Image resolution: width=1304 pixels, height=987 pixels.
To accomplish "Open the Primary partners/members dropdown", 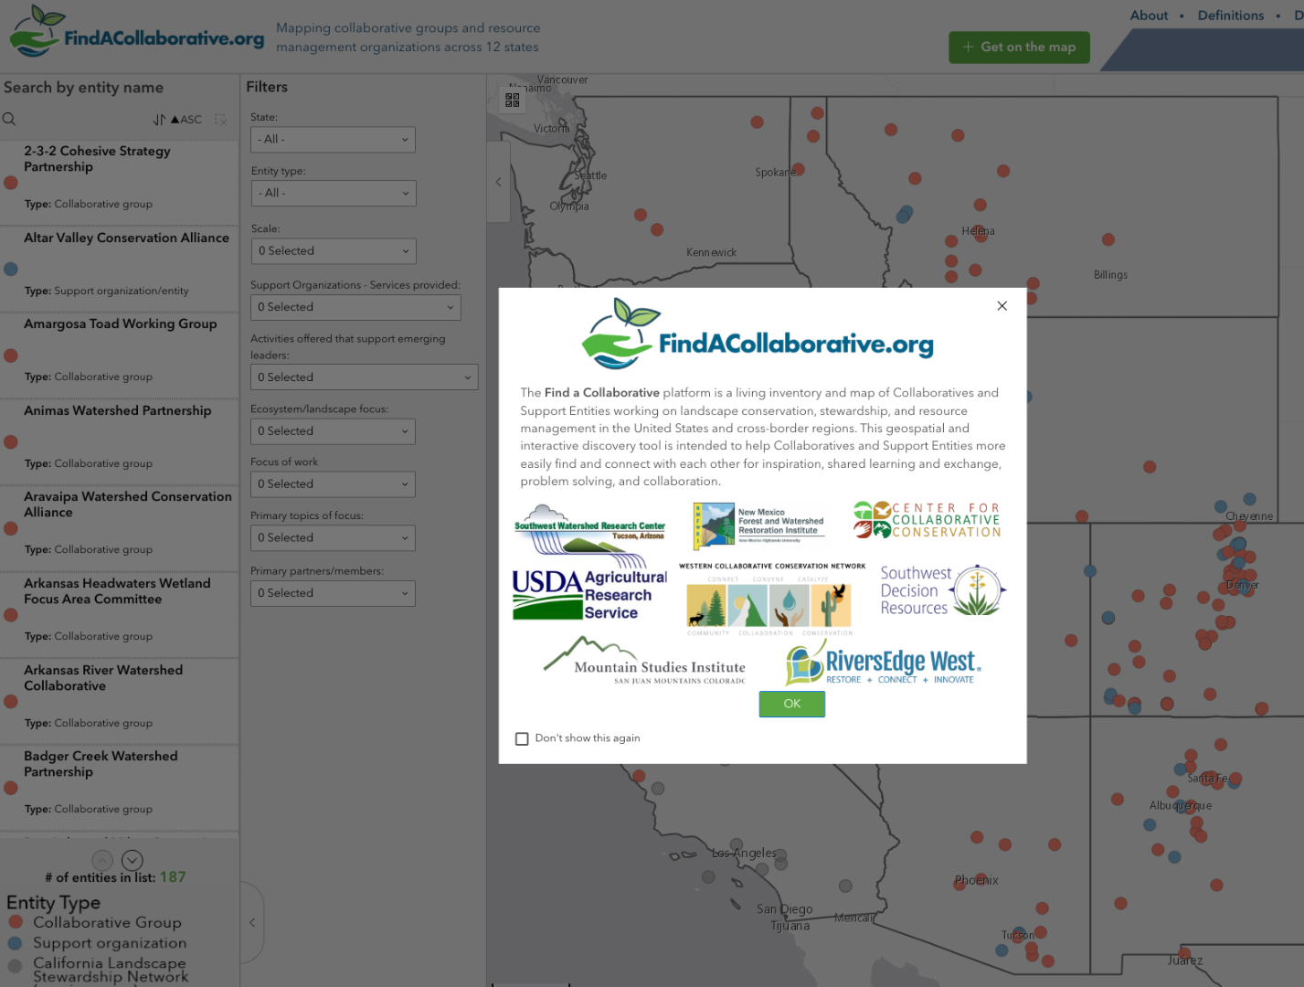I will coord(334,593).
